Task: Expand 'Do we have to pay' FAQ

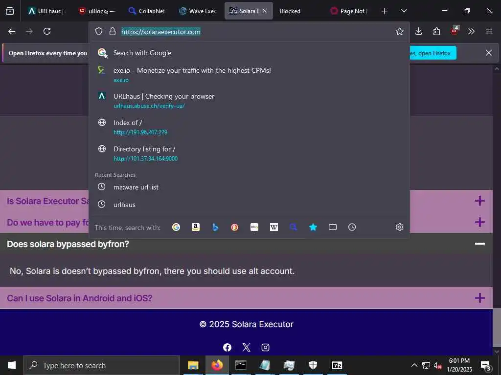Action: click(247, 222)
